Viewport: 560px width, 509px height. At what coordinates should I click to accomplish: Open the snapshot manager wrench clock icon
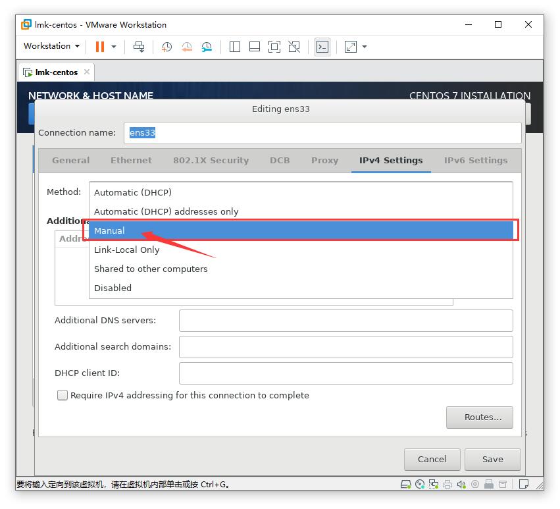(x=207, y=47)
